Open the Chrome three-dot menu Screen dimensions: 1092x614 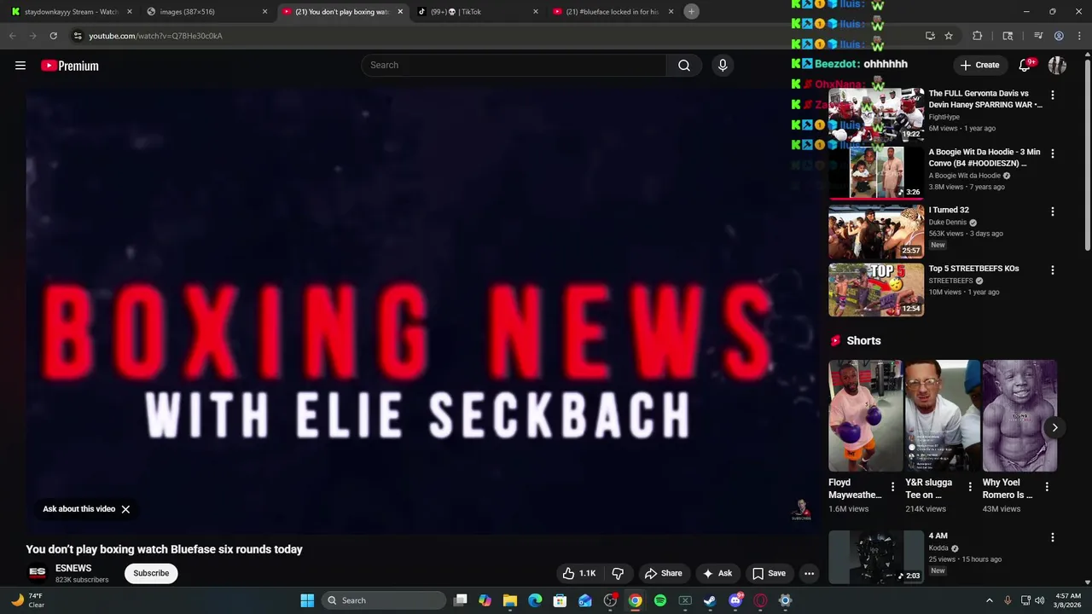click(1078, 36)
